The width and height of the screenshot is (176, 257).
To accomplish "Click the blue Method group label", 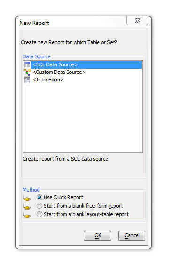I will click(31, 190).
